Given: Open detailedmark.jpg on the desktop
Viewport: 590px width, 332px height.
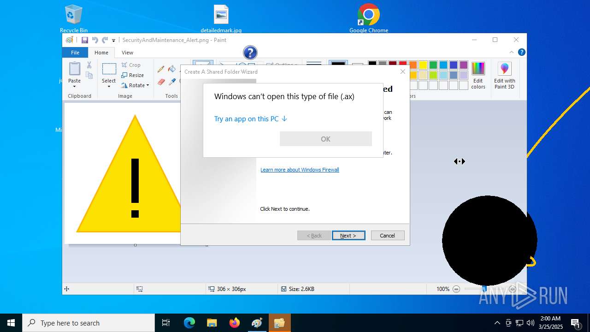Looking at the screenshot, I should click(x=221, y=19).
